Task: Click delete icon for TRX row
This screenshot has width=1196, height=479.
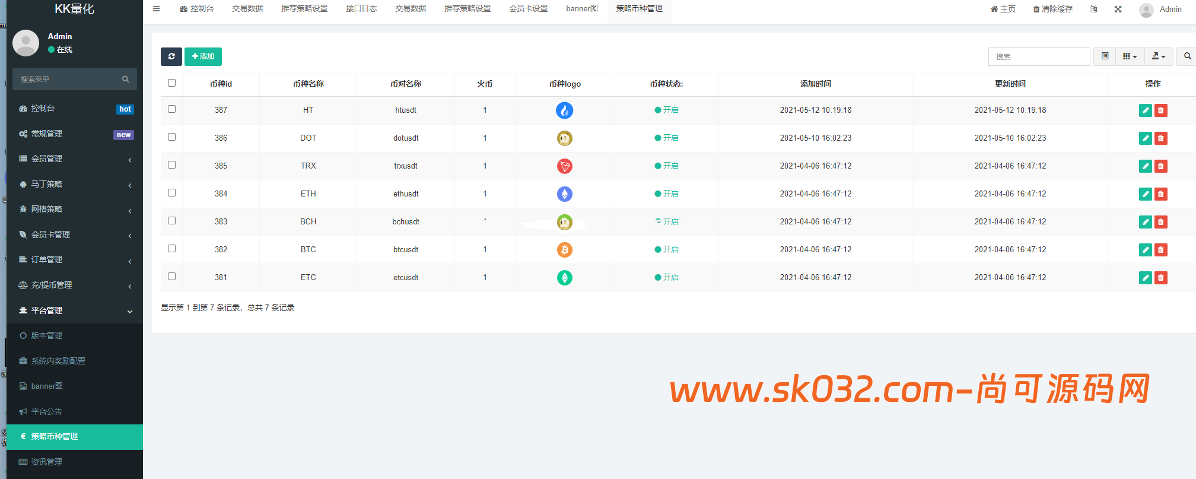Action: pos(1161,166)
